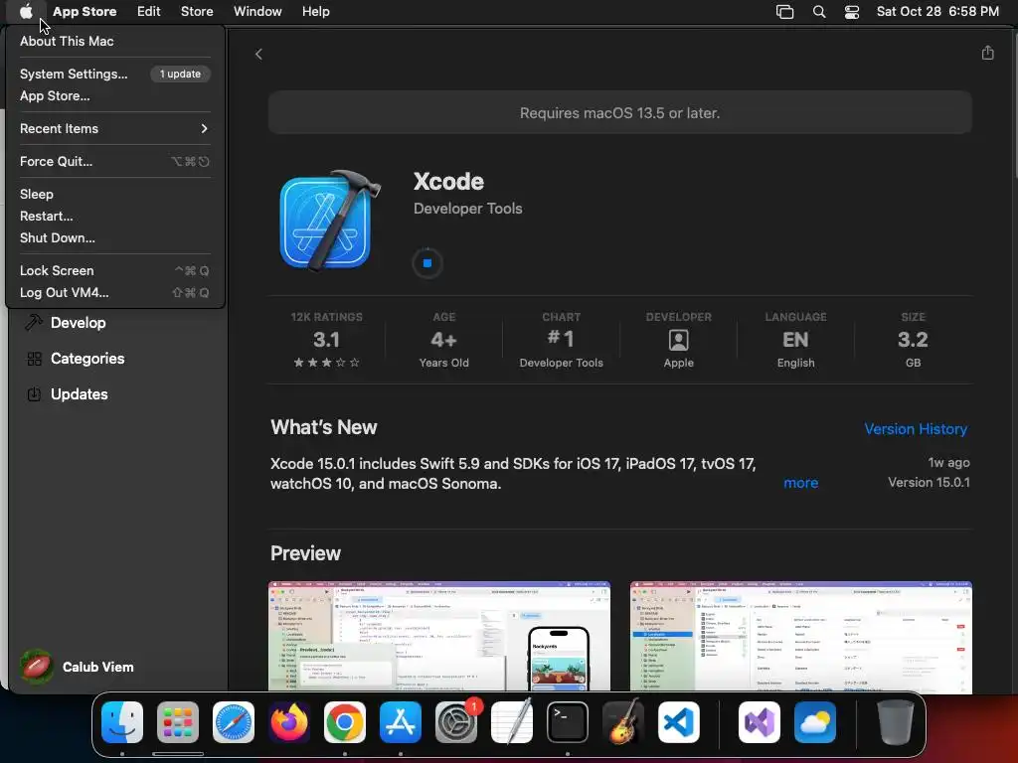Click the Requires macOS 13.5 banner
1018x763 pixels.
(620, 113)
